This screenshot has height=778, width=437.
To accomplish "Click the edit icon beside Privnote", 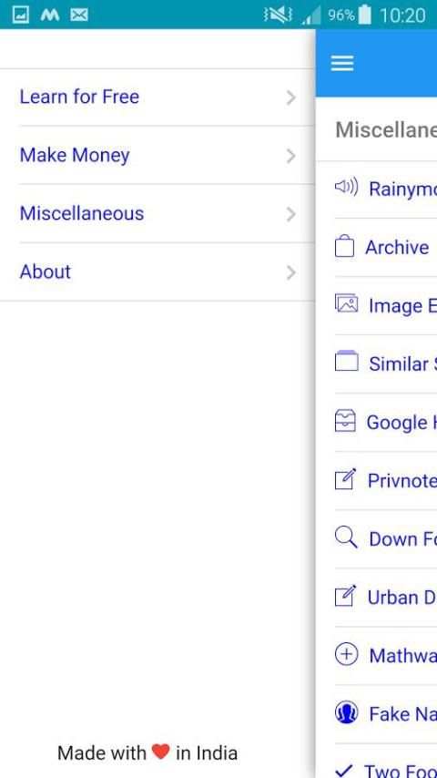I will pos(345,479).
